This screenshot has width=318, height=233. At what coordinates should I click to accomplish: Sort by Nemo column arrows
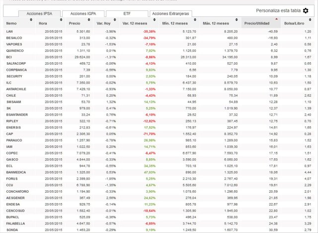(x=31, y=20)
